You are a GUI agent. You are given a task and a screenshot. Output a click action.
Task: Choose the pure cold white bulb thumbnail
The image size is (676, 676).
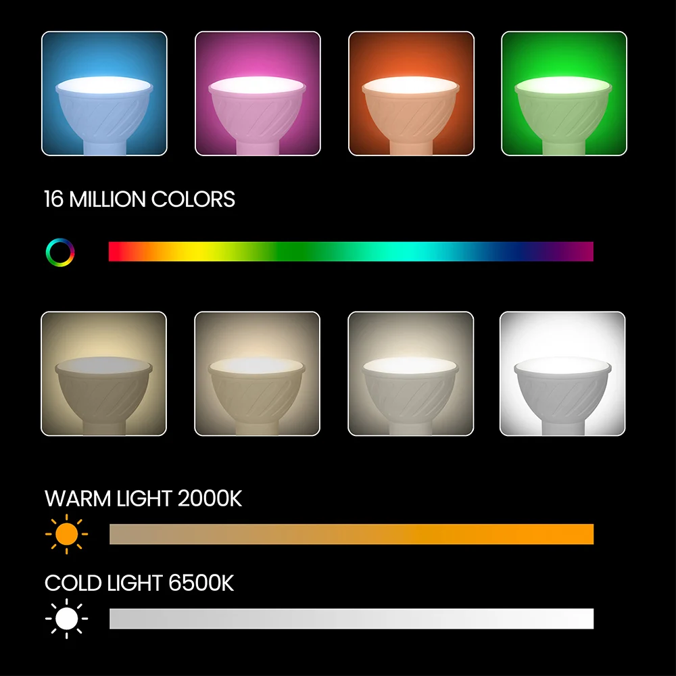(x=562, y=374)
